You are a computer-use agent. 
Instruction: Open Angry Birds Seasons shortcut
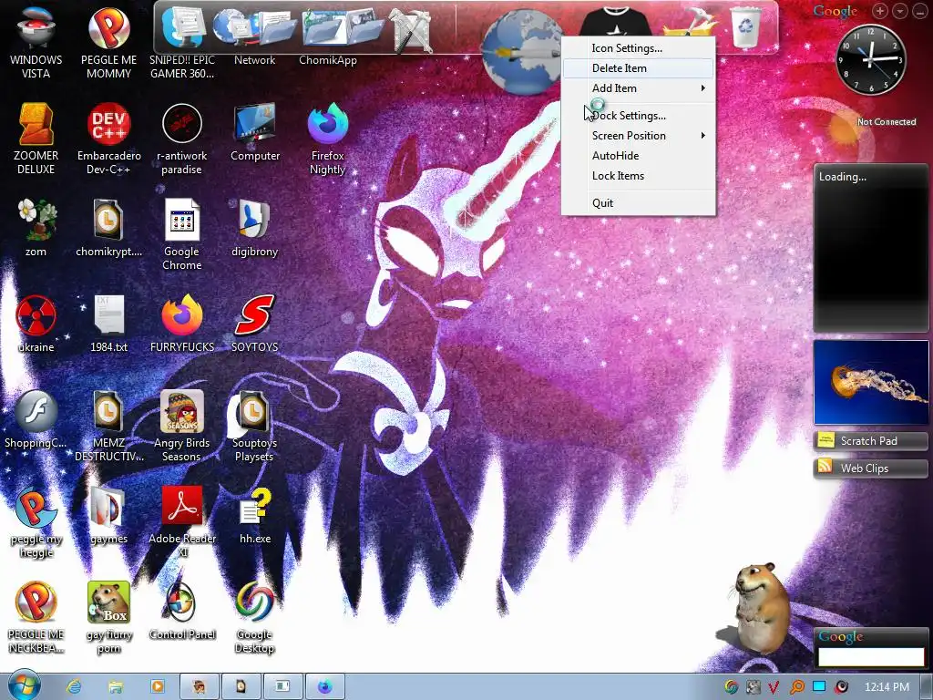181,427
